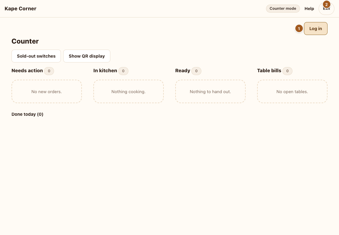Viewport: 339px width, 235px height.
Task: Click the step 1 badge marker
Action: pos(299,28)
